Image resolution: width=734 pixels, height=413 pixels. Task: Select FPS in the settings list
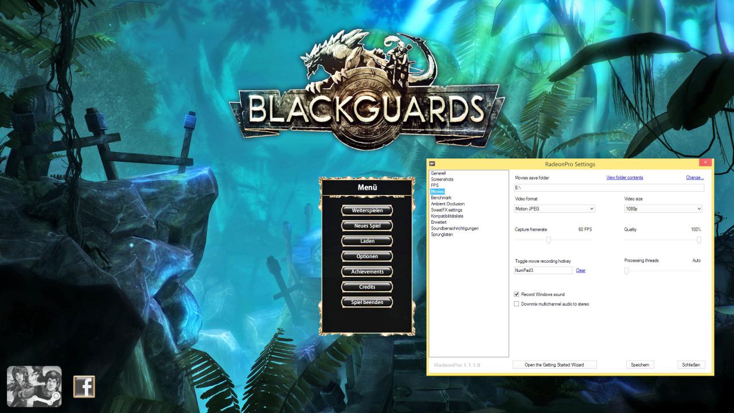click(x=435, y=185)
